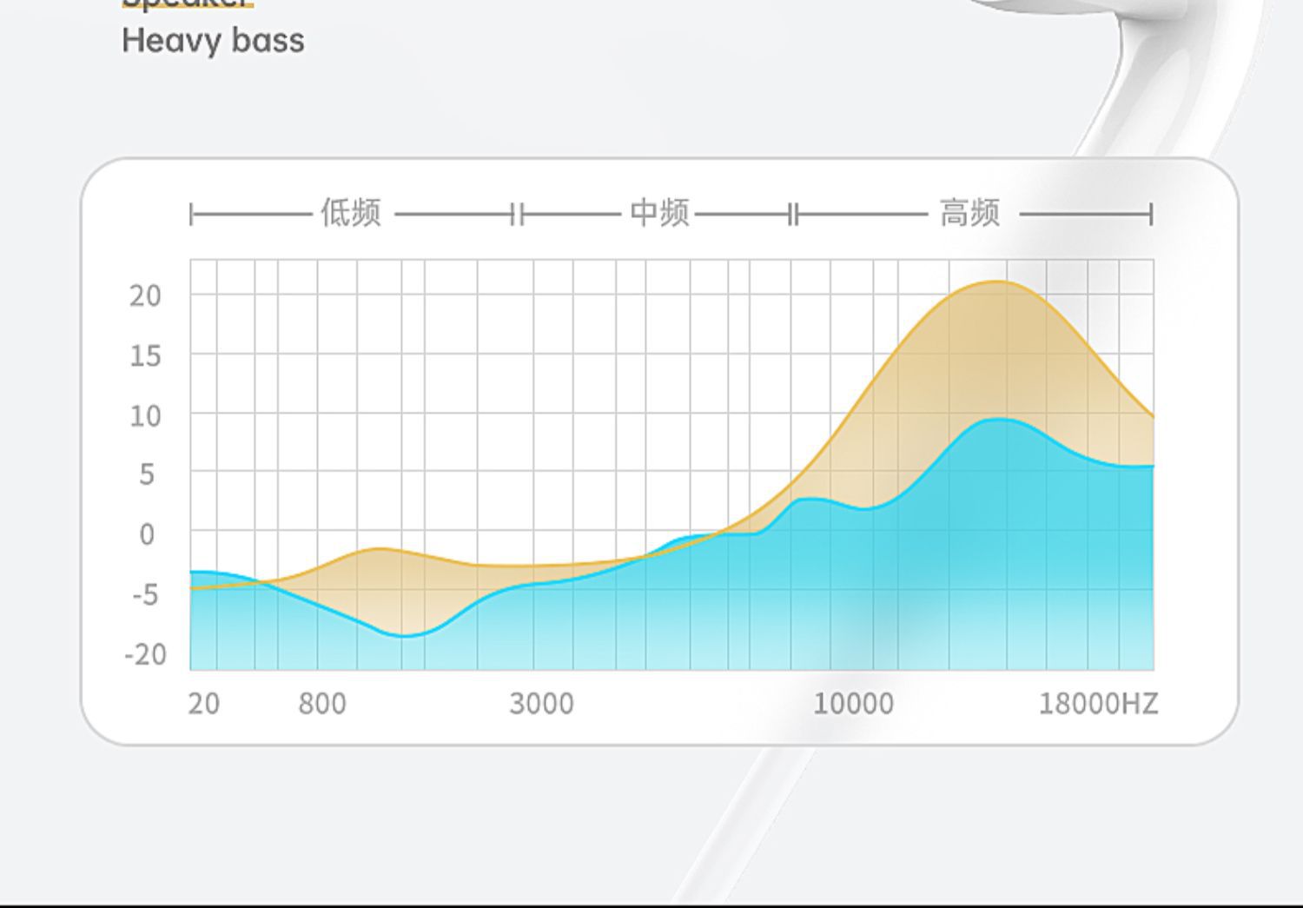1303x908 pixels.
Task: Click the 3000 frequency axis label
Action: (x=541, y=703)
